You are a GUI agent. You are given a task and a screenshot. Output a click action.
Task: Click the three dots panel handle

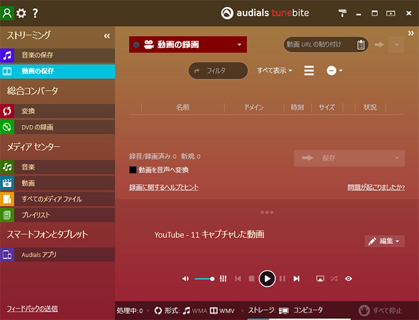(x=267, y=213)
